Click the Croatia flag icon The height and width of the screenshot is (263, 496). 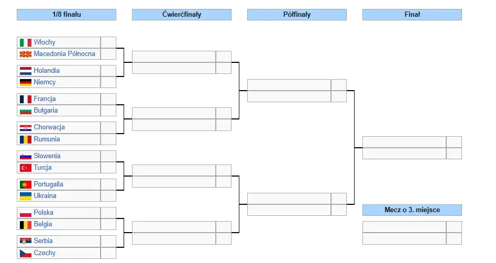tap(25, 127)
